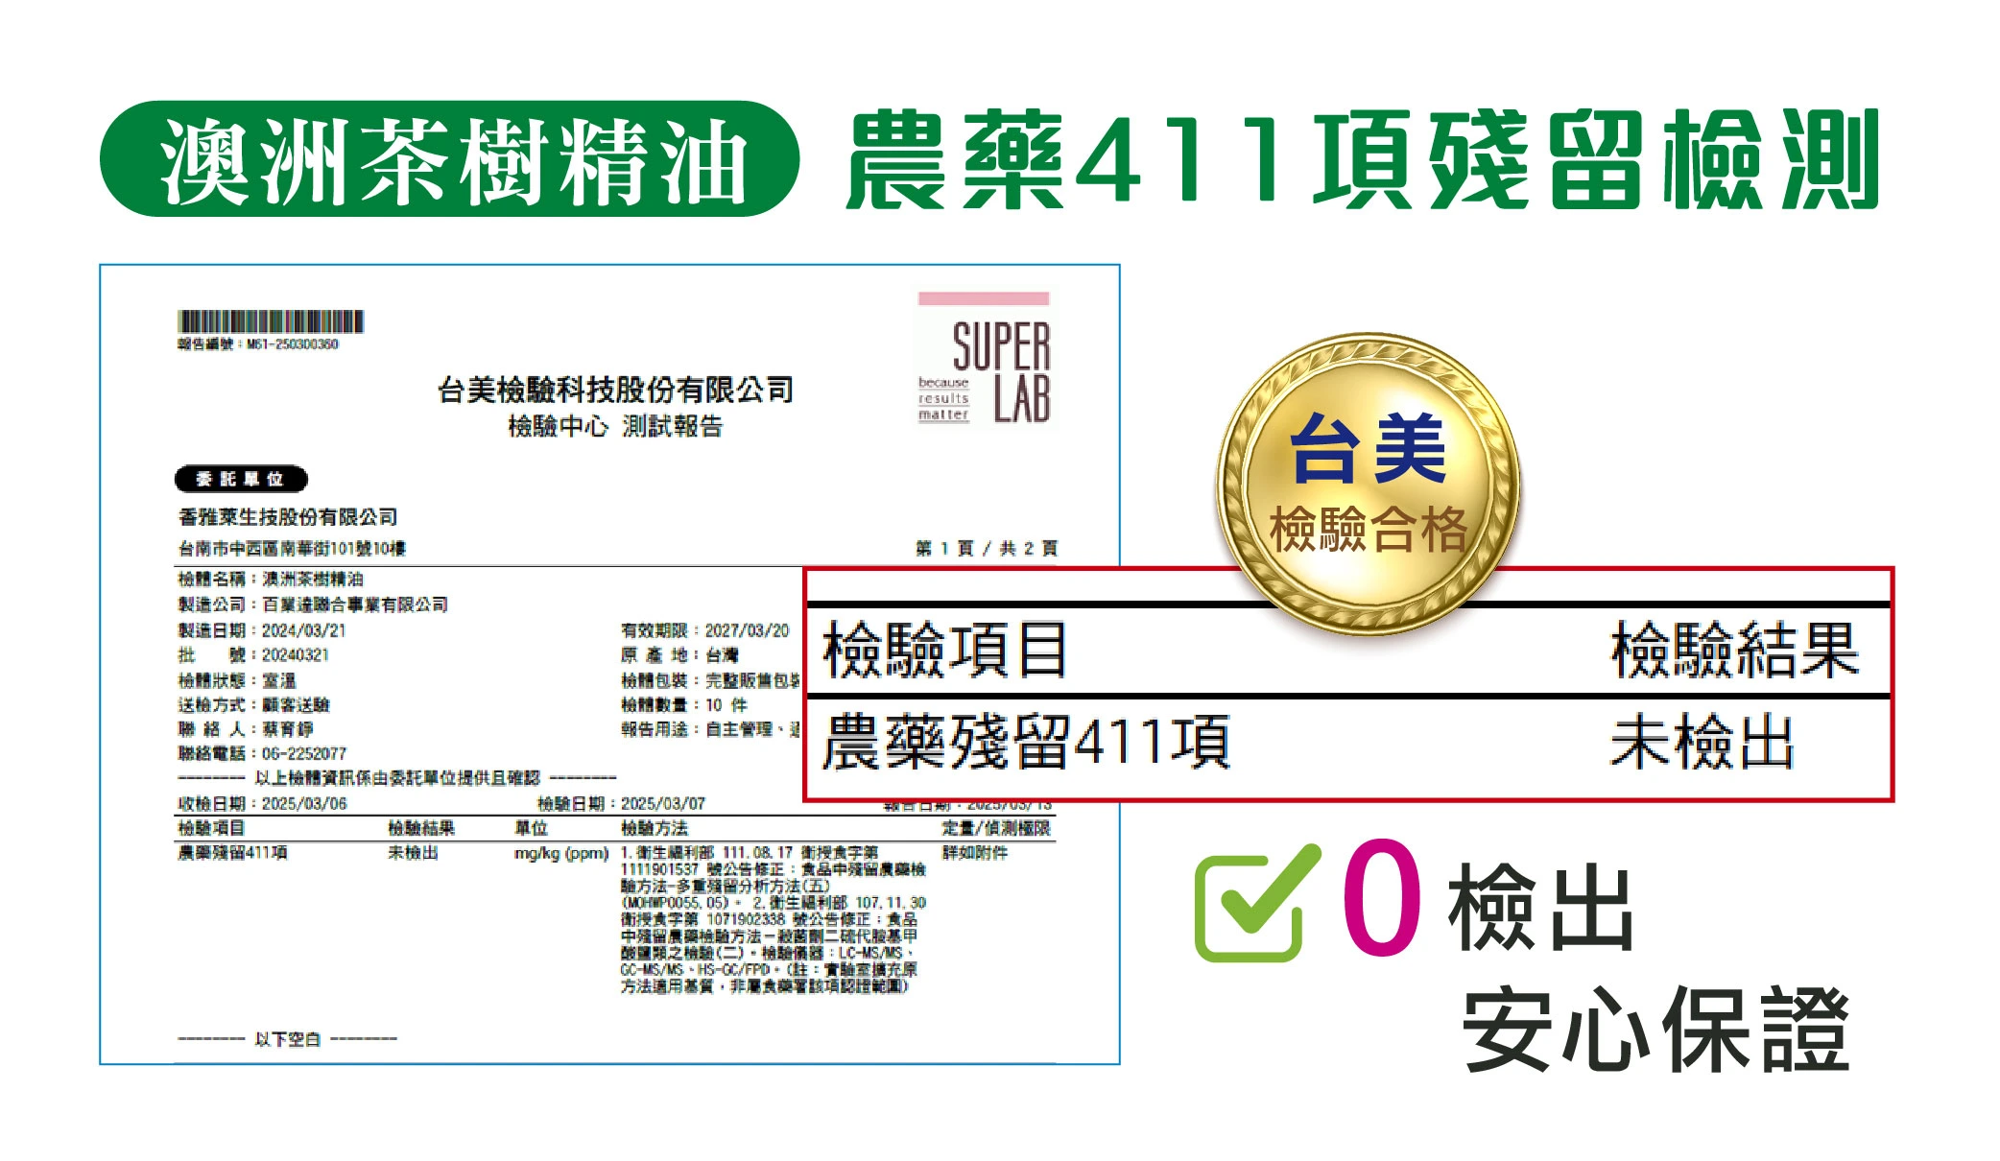Click the barcode on the report
The height and width of the screenshot is (1161, 2000).
click(x=271, y=321)
